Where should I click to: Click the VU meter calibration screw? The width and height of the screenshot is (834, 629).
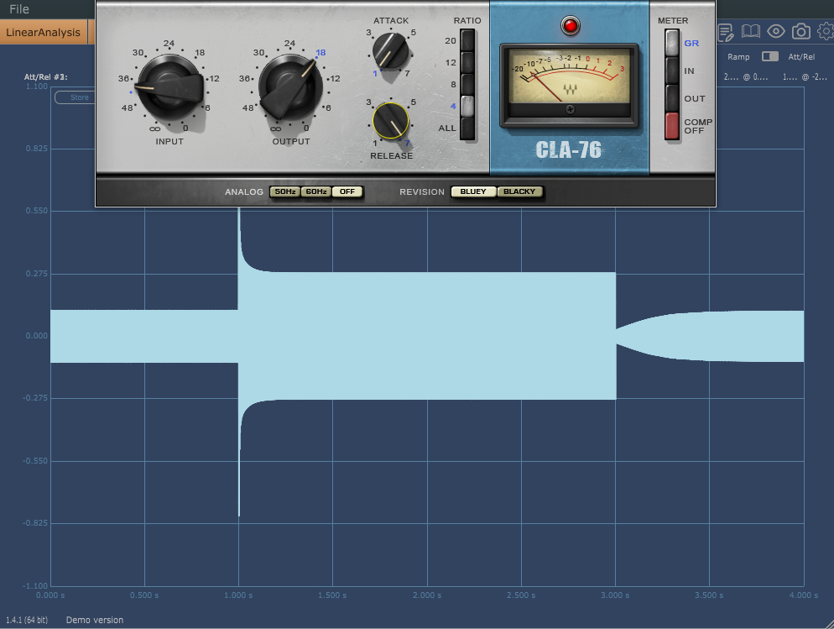click(x=570, y=110)
